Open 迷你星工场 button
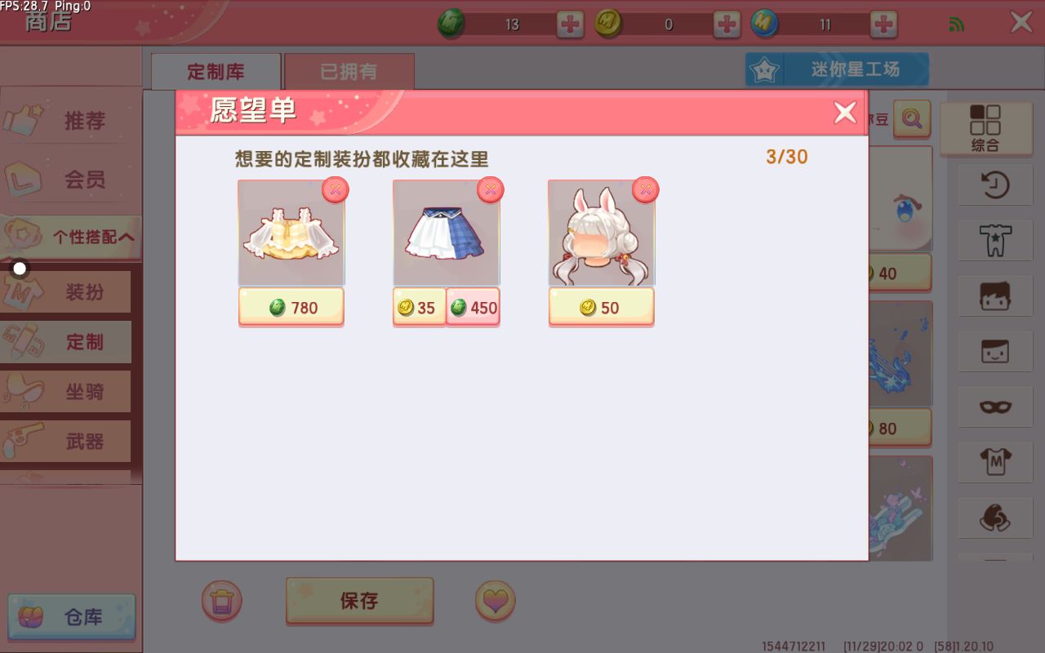 pos(837,70)
